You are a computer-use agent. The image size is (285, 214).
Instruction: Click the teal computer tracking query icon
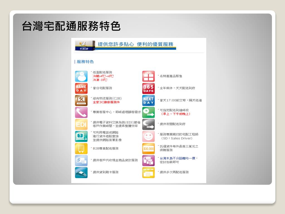click(81, 136)
